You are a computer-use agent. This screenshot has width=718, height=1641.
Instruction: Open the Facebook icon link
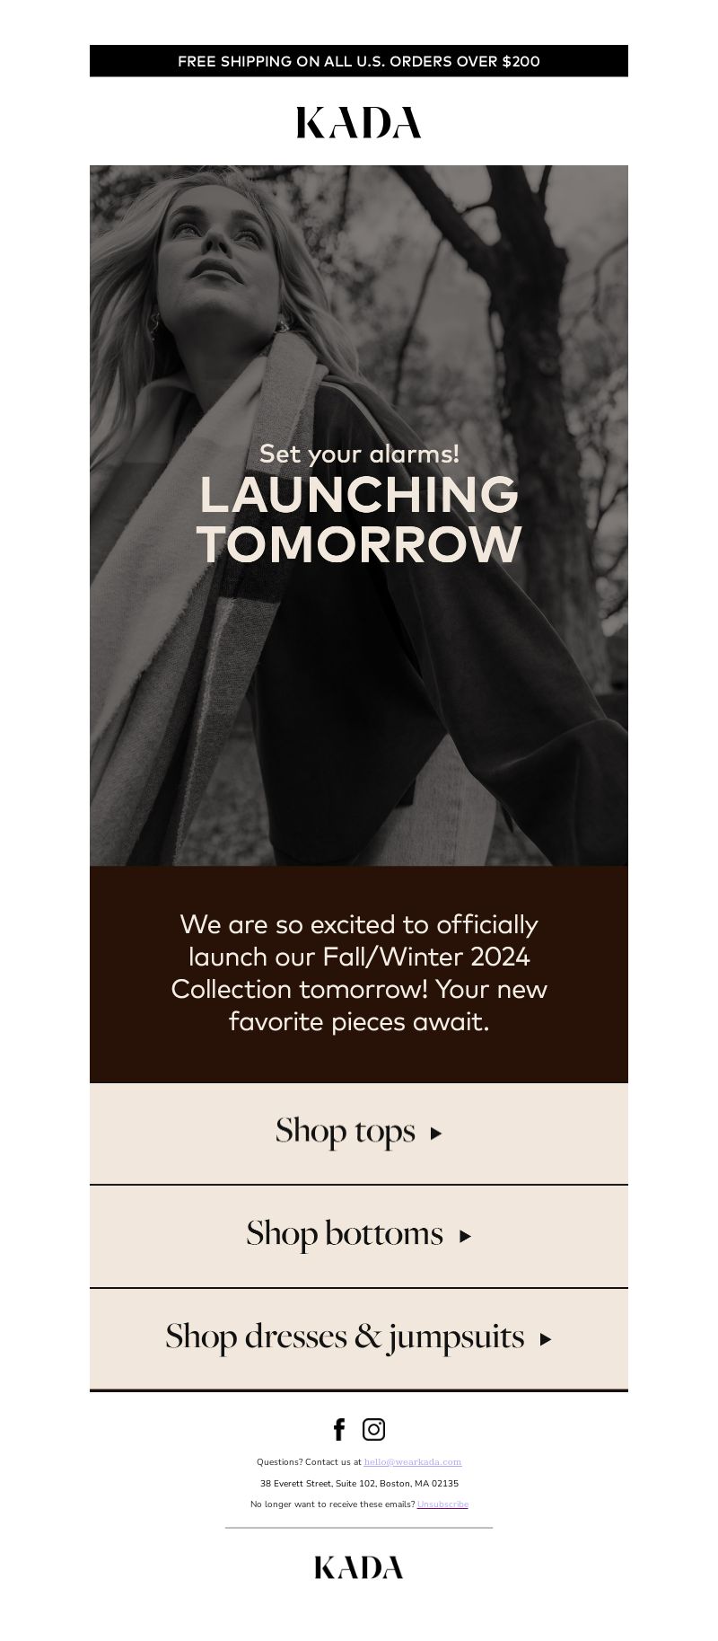339,1429
